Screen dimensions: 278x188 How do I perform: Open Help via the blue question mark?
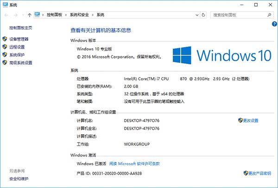click(x=274, y=24)
